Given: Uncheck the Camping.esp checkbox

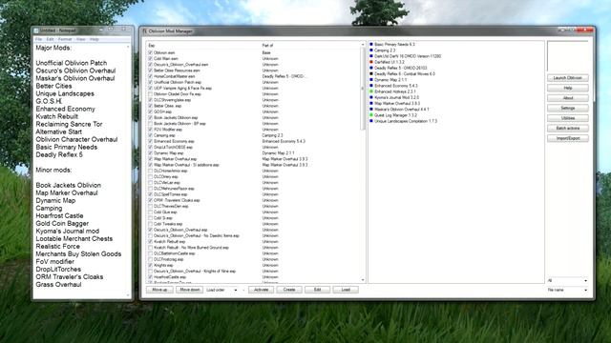Looking at the screenshot, I should [150, 135].
